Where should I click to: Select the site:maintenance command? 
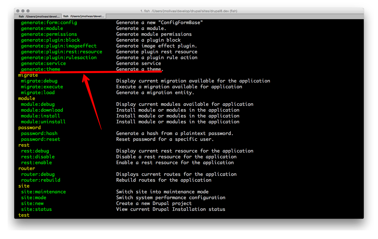pyautogui.click(x=43, y=192)
